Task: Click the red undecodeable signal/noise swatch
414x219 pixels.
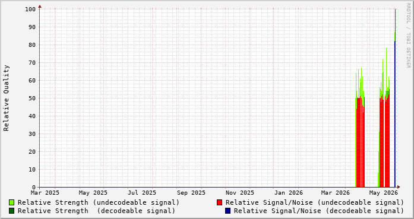Action: 219,202
